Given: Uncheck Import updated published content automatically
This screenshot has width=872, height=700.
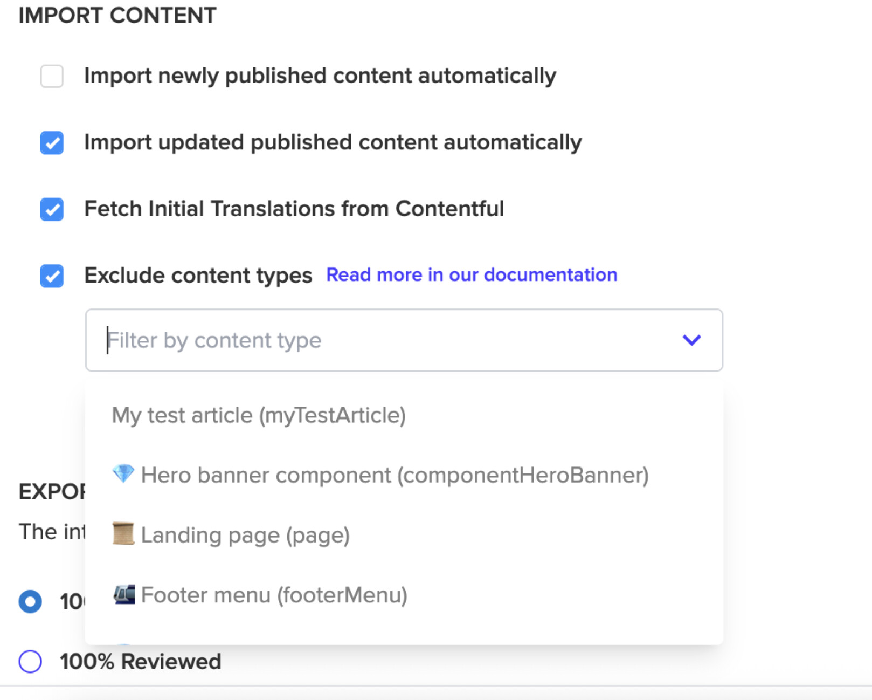Looking at the screenshot, I should coord(52,143).
